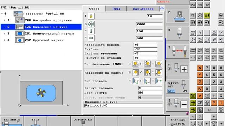Switch to the Пар.фрезер tab
Screen dimensions: 225x126
143,9
